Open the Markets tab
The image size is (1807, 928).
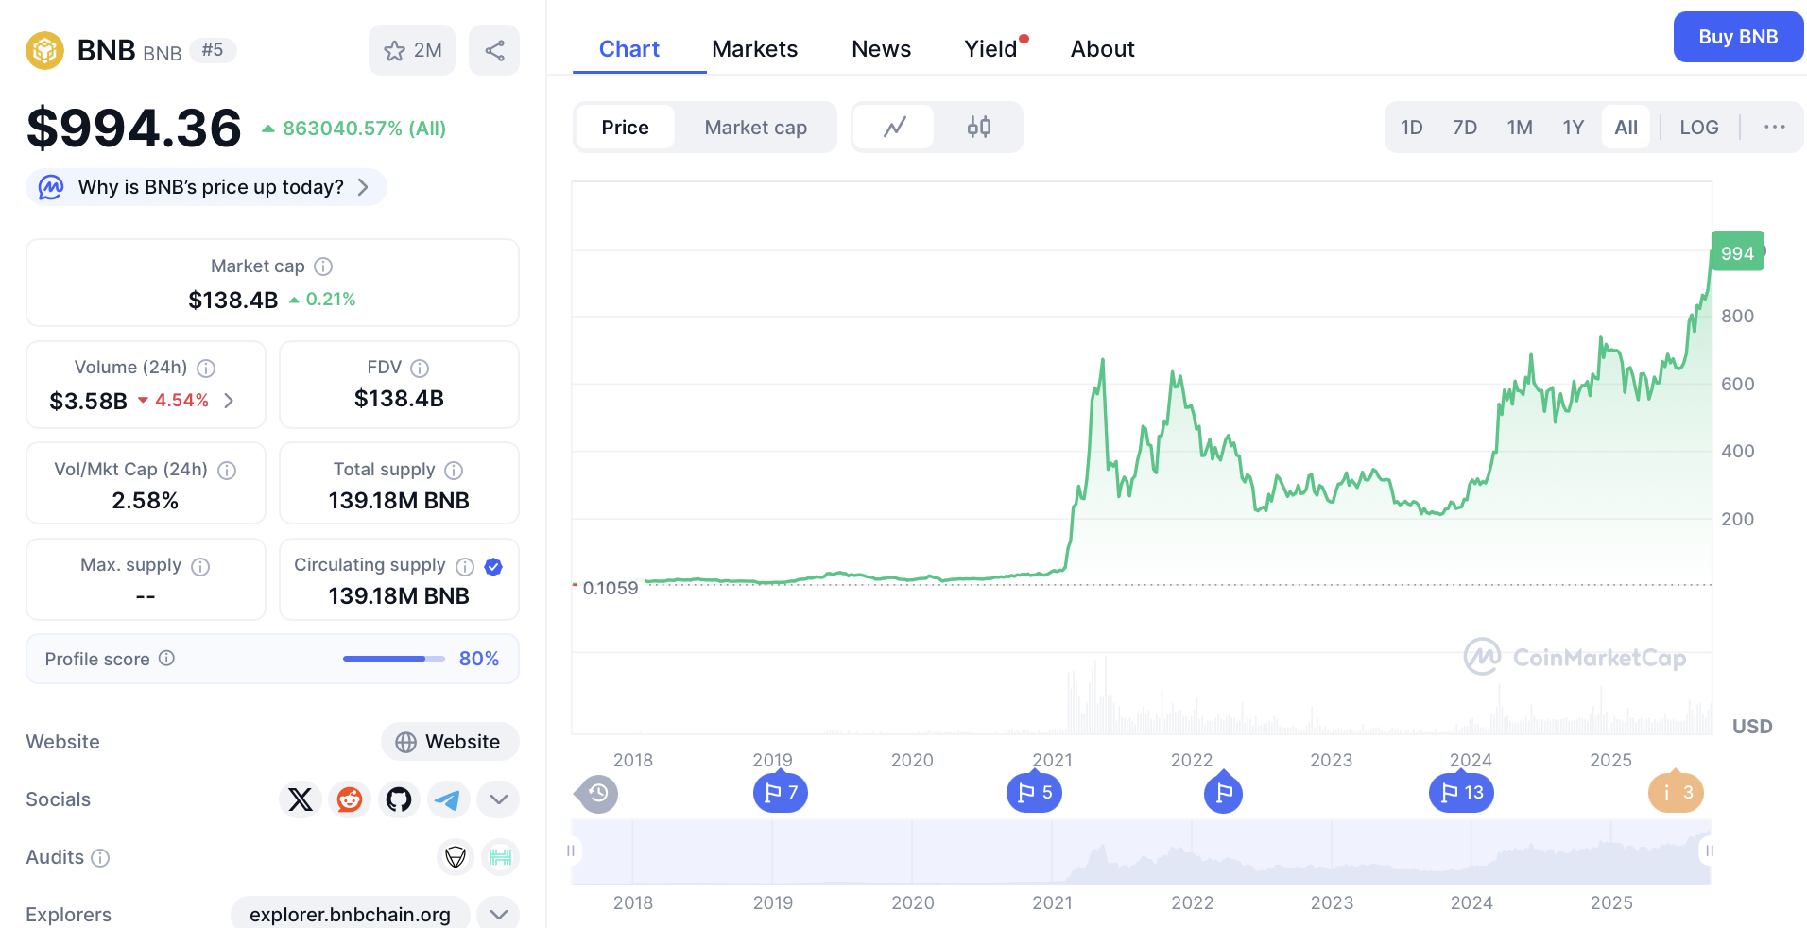click(x=754, y=49)
